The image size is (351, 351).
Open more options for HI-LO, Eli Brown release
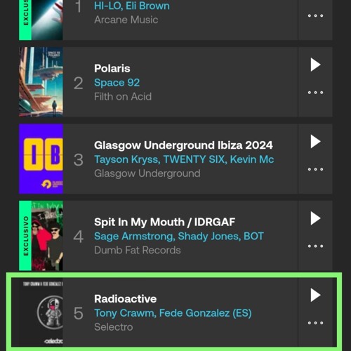click(x=315, y=15)
